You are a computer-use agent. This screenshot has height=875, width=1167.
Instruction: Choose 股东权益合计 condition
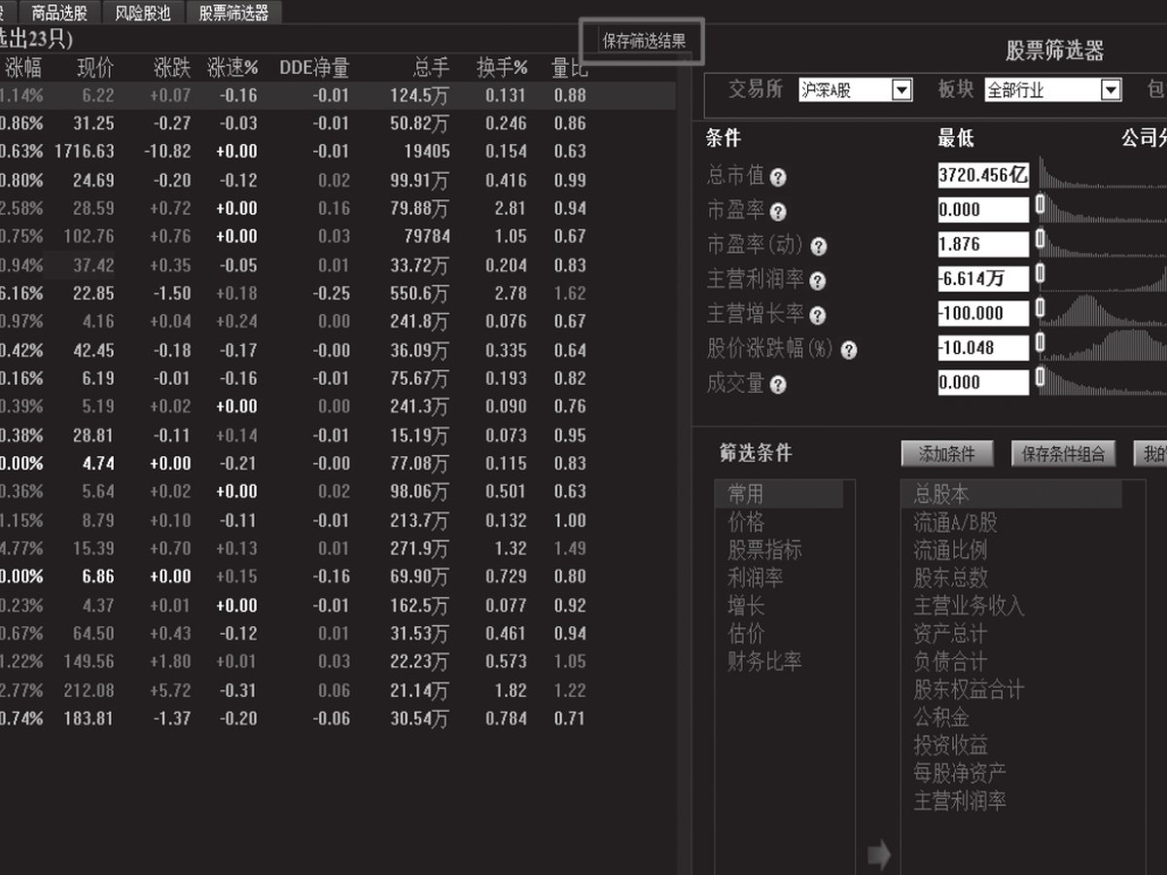(970, 690)
